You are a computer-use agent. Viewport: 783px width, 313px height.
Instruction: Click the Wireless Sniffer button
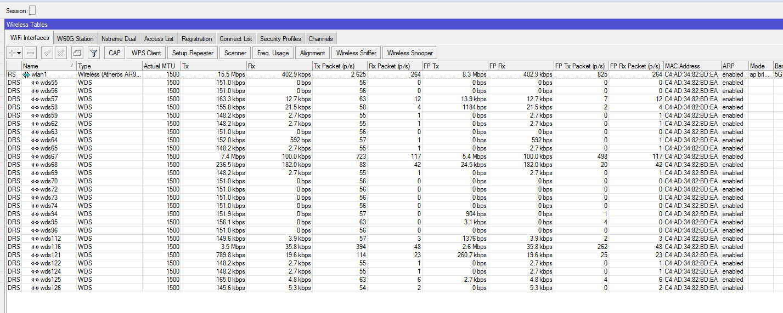point(356,53)
